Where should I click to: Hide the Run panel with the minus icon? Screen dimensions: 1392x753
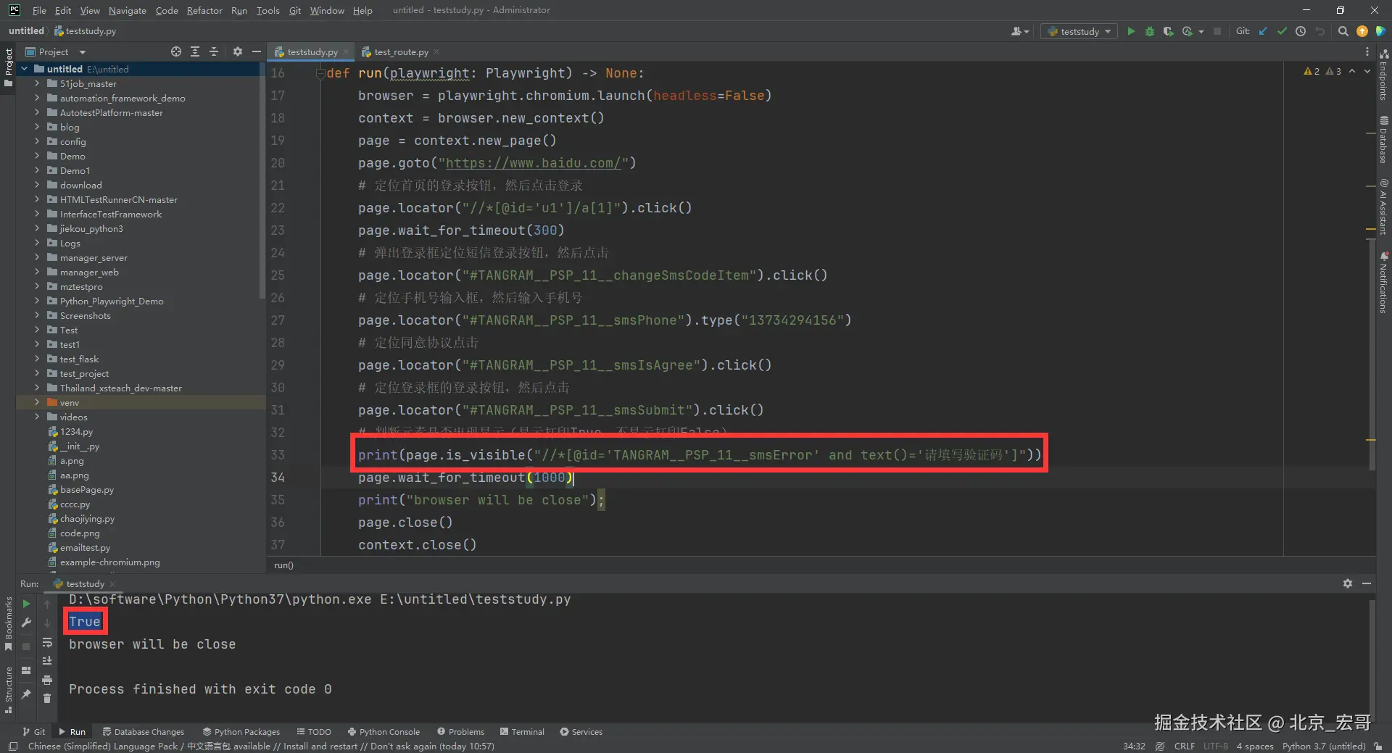(1366, 583)
